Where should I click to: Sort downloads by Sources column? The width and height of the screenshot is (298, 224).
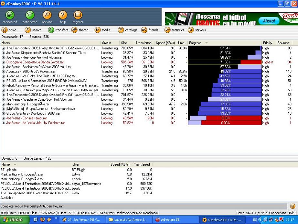[x=284, y=43]
